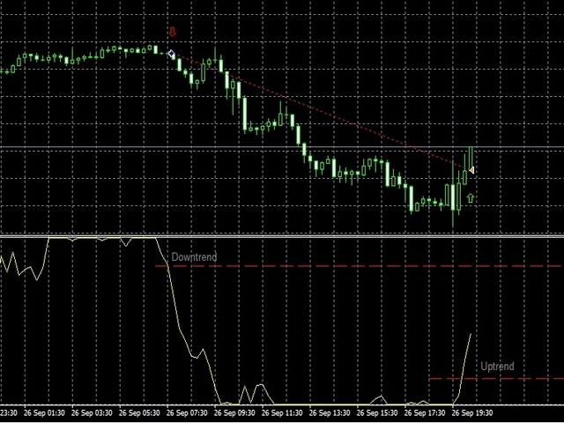Click the separator between chart and indicator
This screenshot has width=564, height=423.
click(282, 236)
